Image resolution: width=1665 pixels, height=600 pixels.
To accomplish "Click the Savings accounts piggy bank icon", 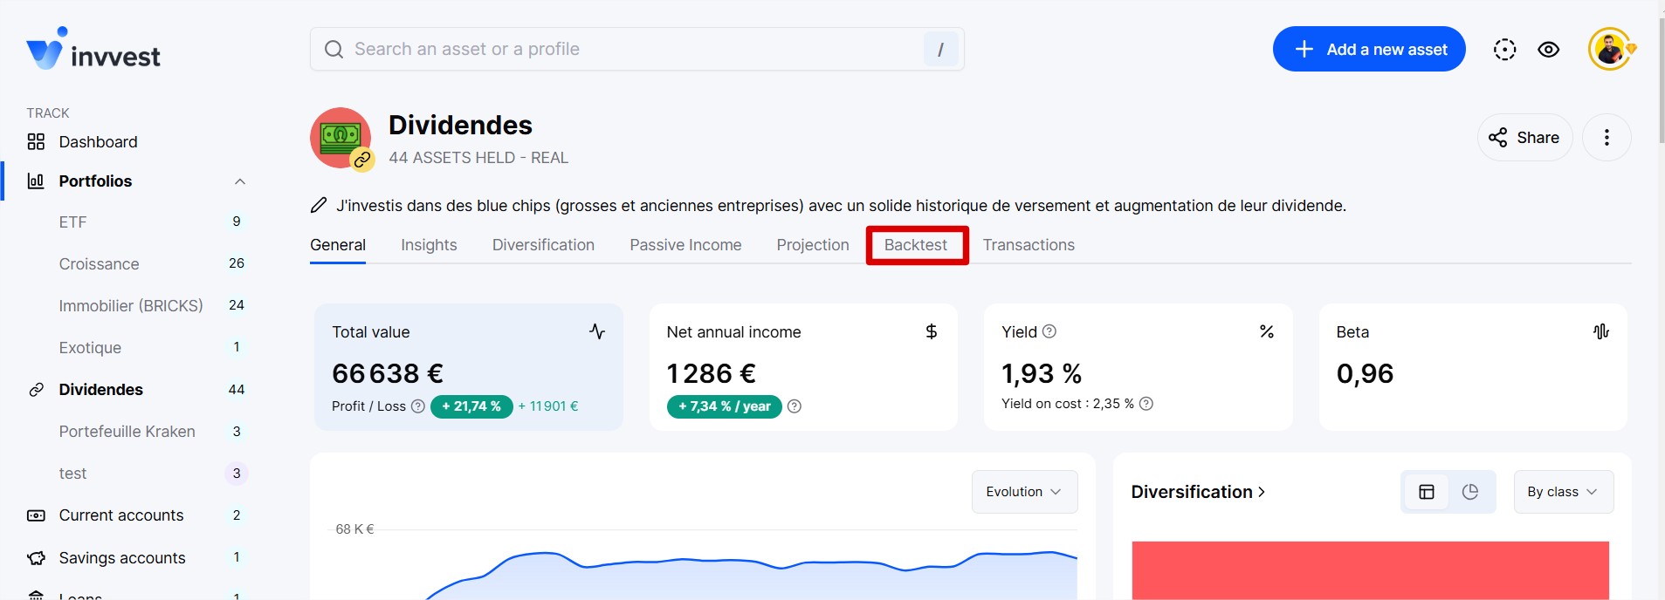I will point(36,557).
